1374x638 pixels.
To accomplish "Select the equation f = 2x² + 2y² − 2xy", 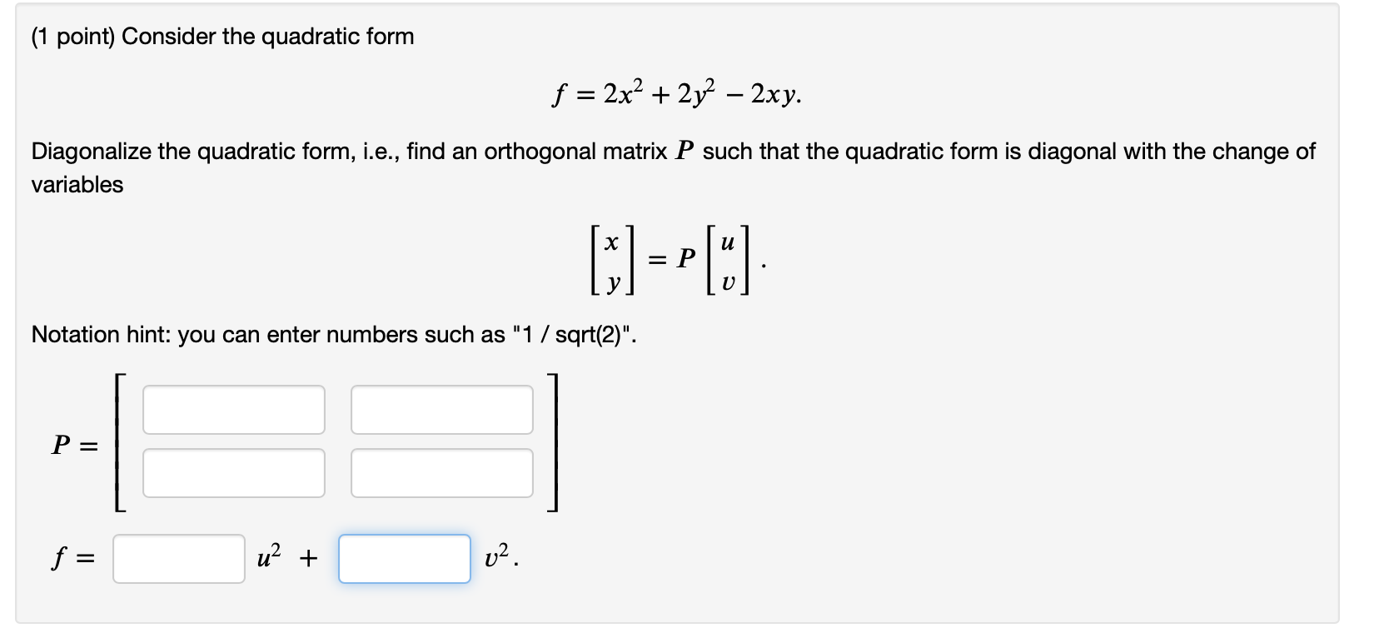I will coord(677,93).
